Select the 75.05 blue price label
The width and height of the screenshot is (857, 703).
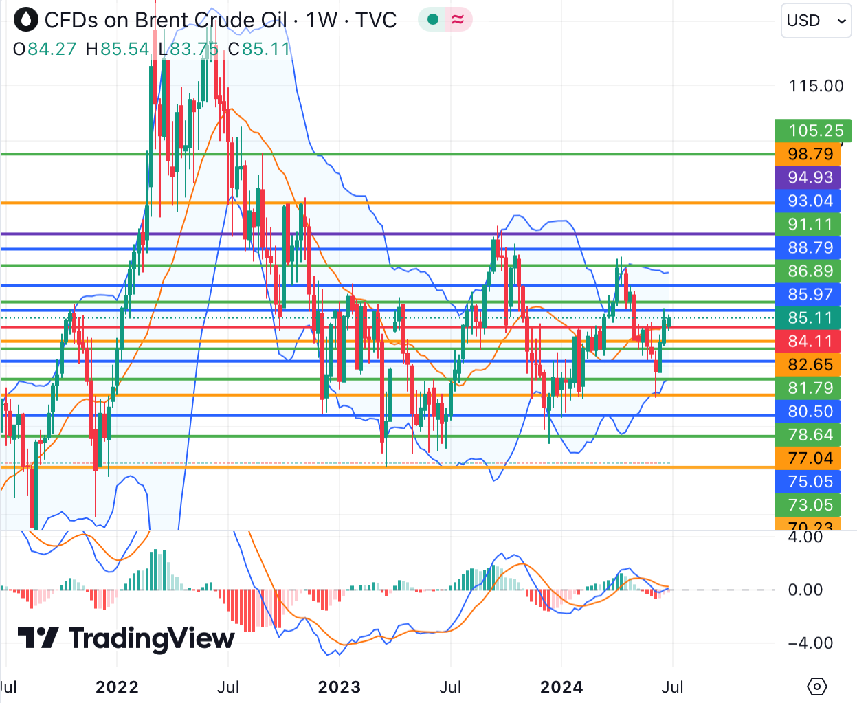[x=808, y=481]
